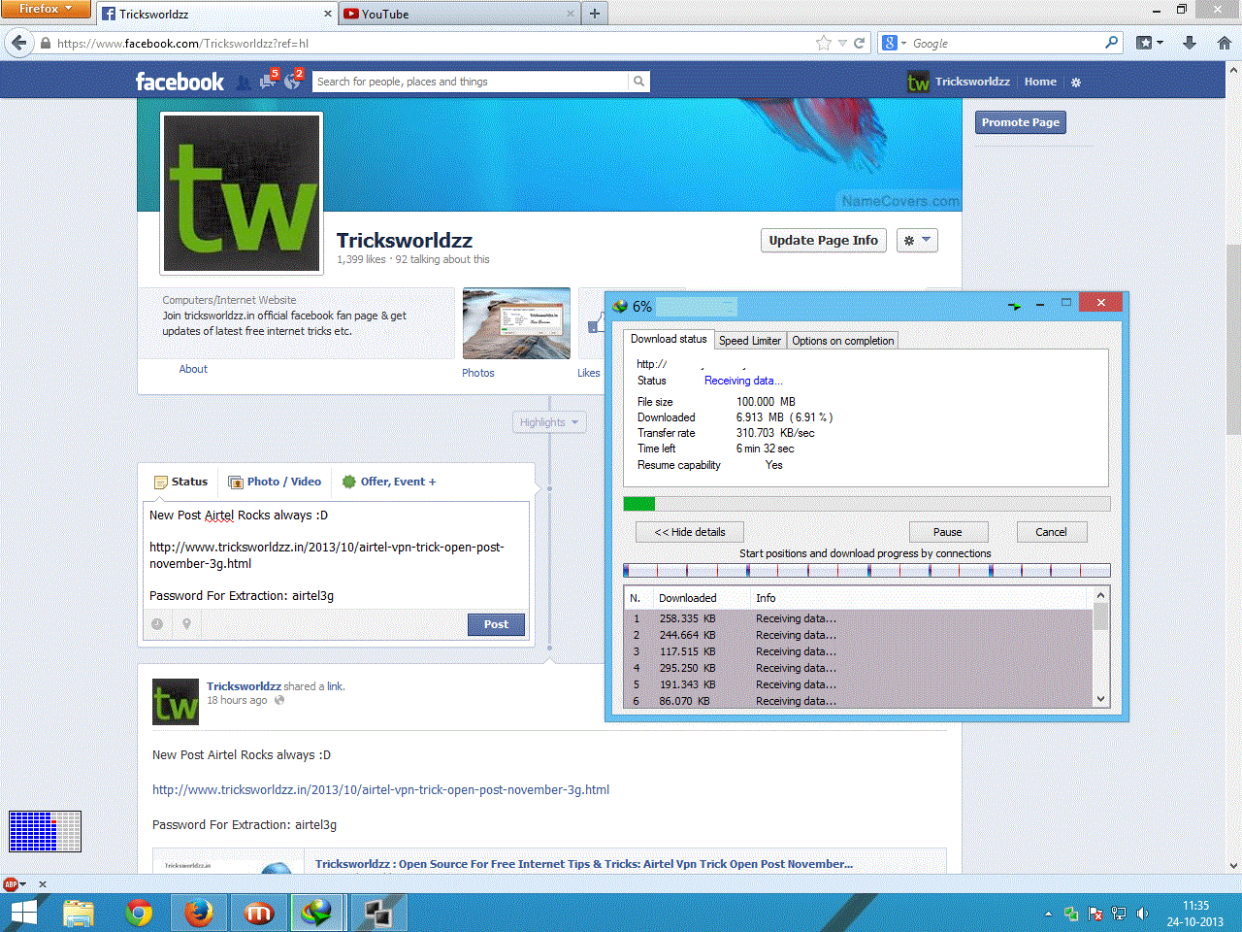
Task: Open the tw page profile picture
Action: [242, 193]
